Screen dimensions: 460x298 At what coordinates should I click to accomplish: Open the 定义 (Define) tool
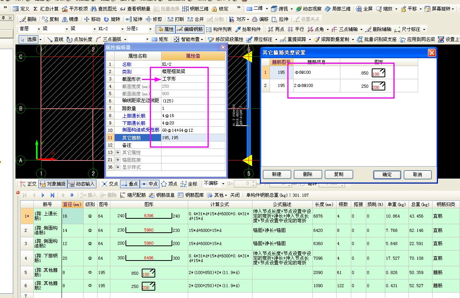[x=21, y=9]
